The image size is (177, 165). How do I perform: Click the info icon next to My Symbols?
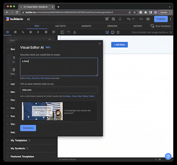(x=27, y=148)
